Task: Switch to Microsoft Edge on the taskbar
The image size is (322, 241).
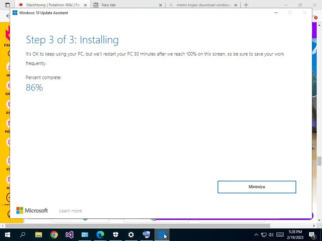Action: point(100,235)
